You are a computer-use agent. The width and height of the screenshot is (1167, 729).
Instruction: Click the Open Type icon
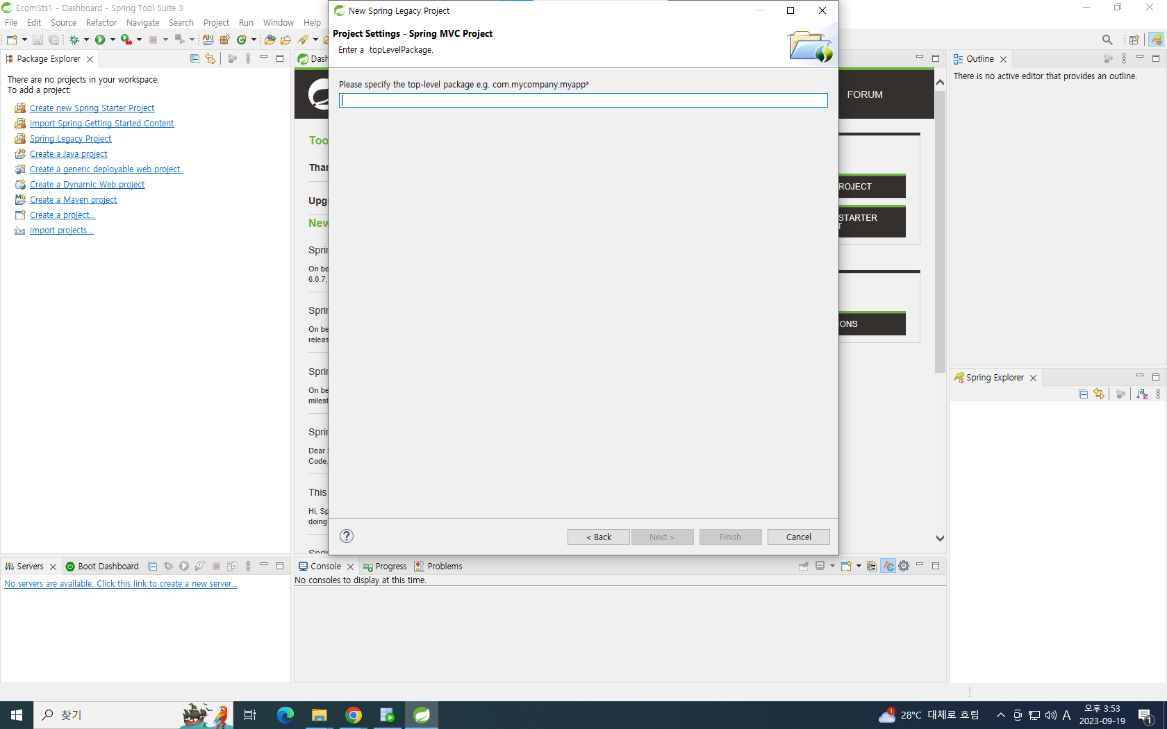(x=270, y=40)
